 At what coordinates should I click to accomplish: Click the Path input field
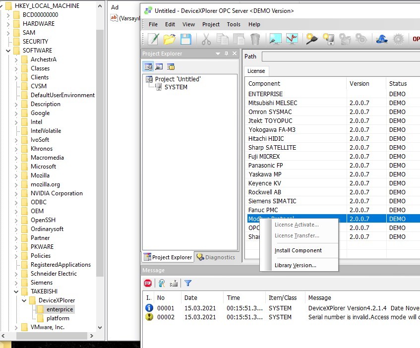coord(341,57)
